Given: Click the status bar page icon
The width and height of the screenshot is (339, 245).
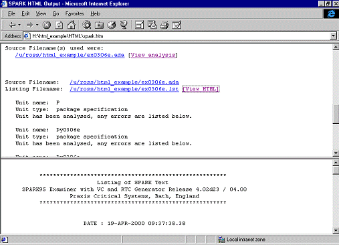Looking at the screenshot, I should 4,240.
